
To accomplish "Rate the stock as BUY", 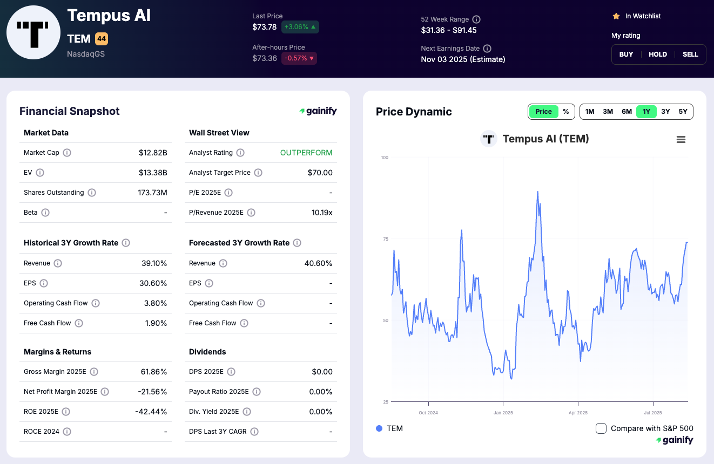I will (627, 54).
